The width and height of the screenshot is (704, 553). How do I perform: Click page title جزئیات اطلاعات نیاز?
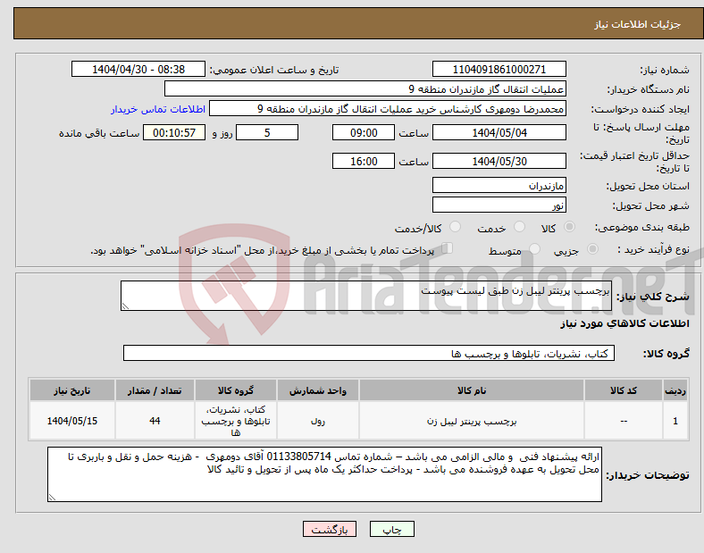pyautogui.click(x=638, y=24)
